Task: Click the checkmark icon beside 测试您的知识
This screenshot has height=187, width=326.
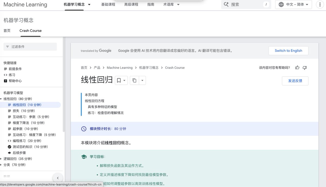Action: coord(10,147)
